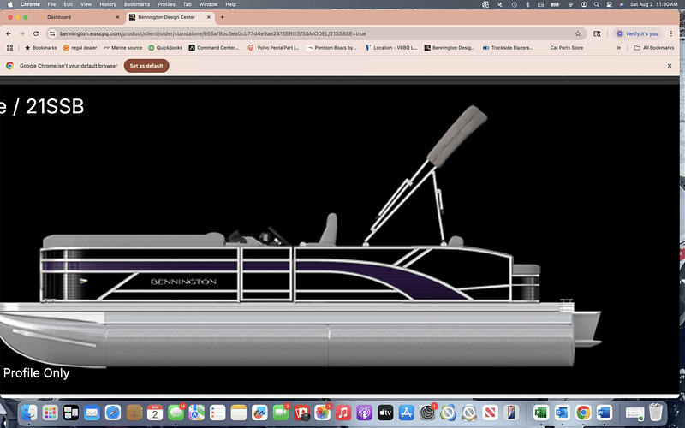Viewport: 685px width, 428px height.
Task: Open the Tab menu
Action: click(x=187, y=4)
